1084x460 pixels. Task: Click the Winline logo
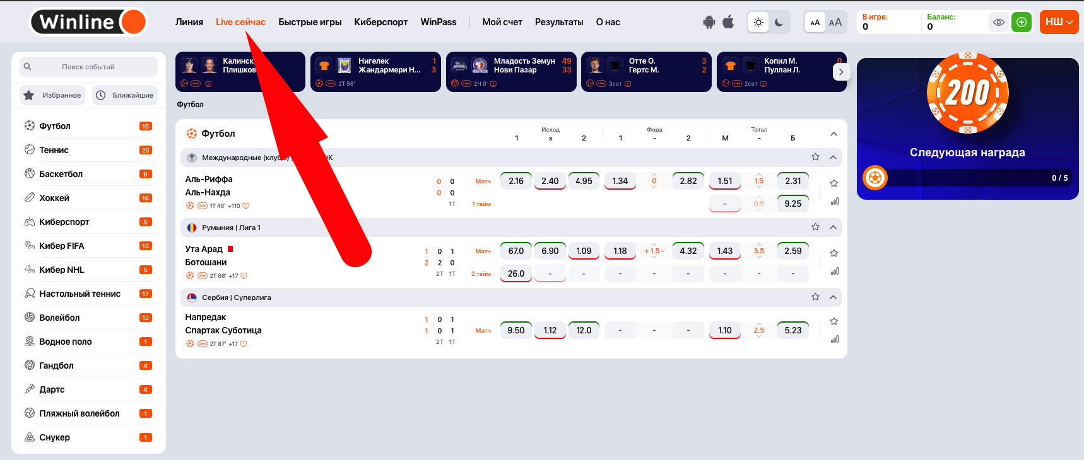[89, 22]
